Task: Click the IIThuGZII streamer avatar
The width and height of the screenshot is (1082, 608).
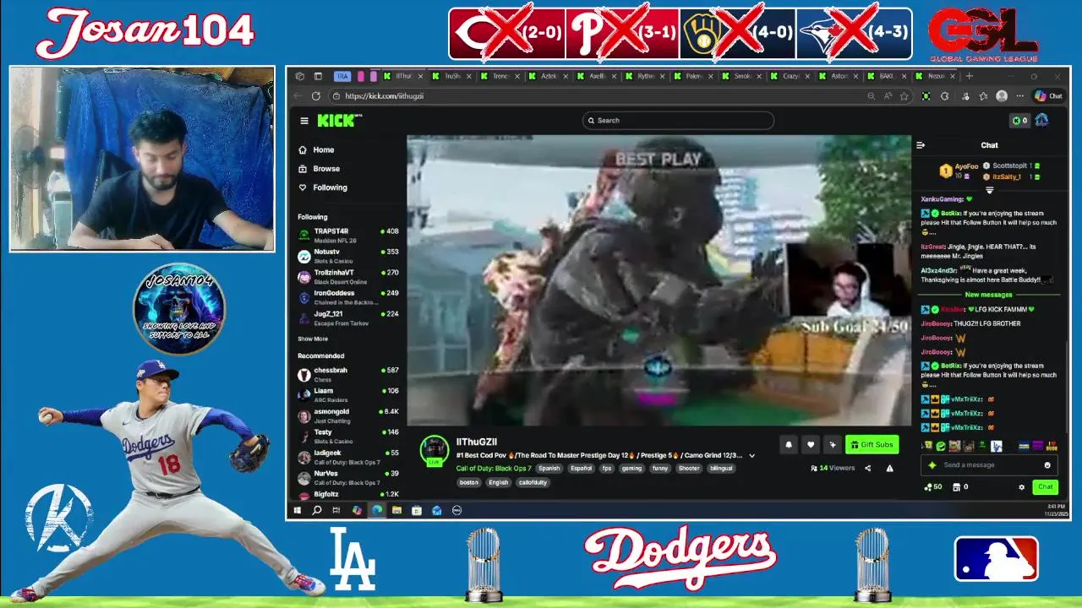Action: [434, 449]
